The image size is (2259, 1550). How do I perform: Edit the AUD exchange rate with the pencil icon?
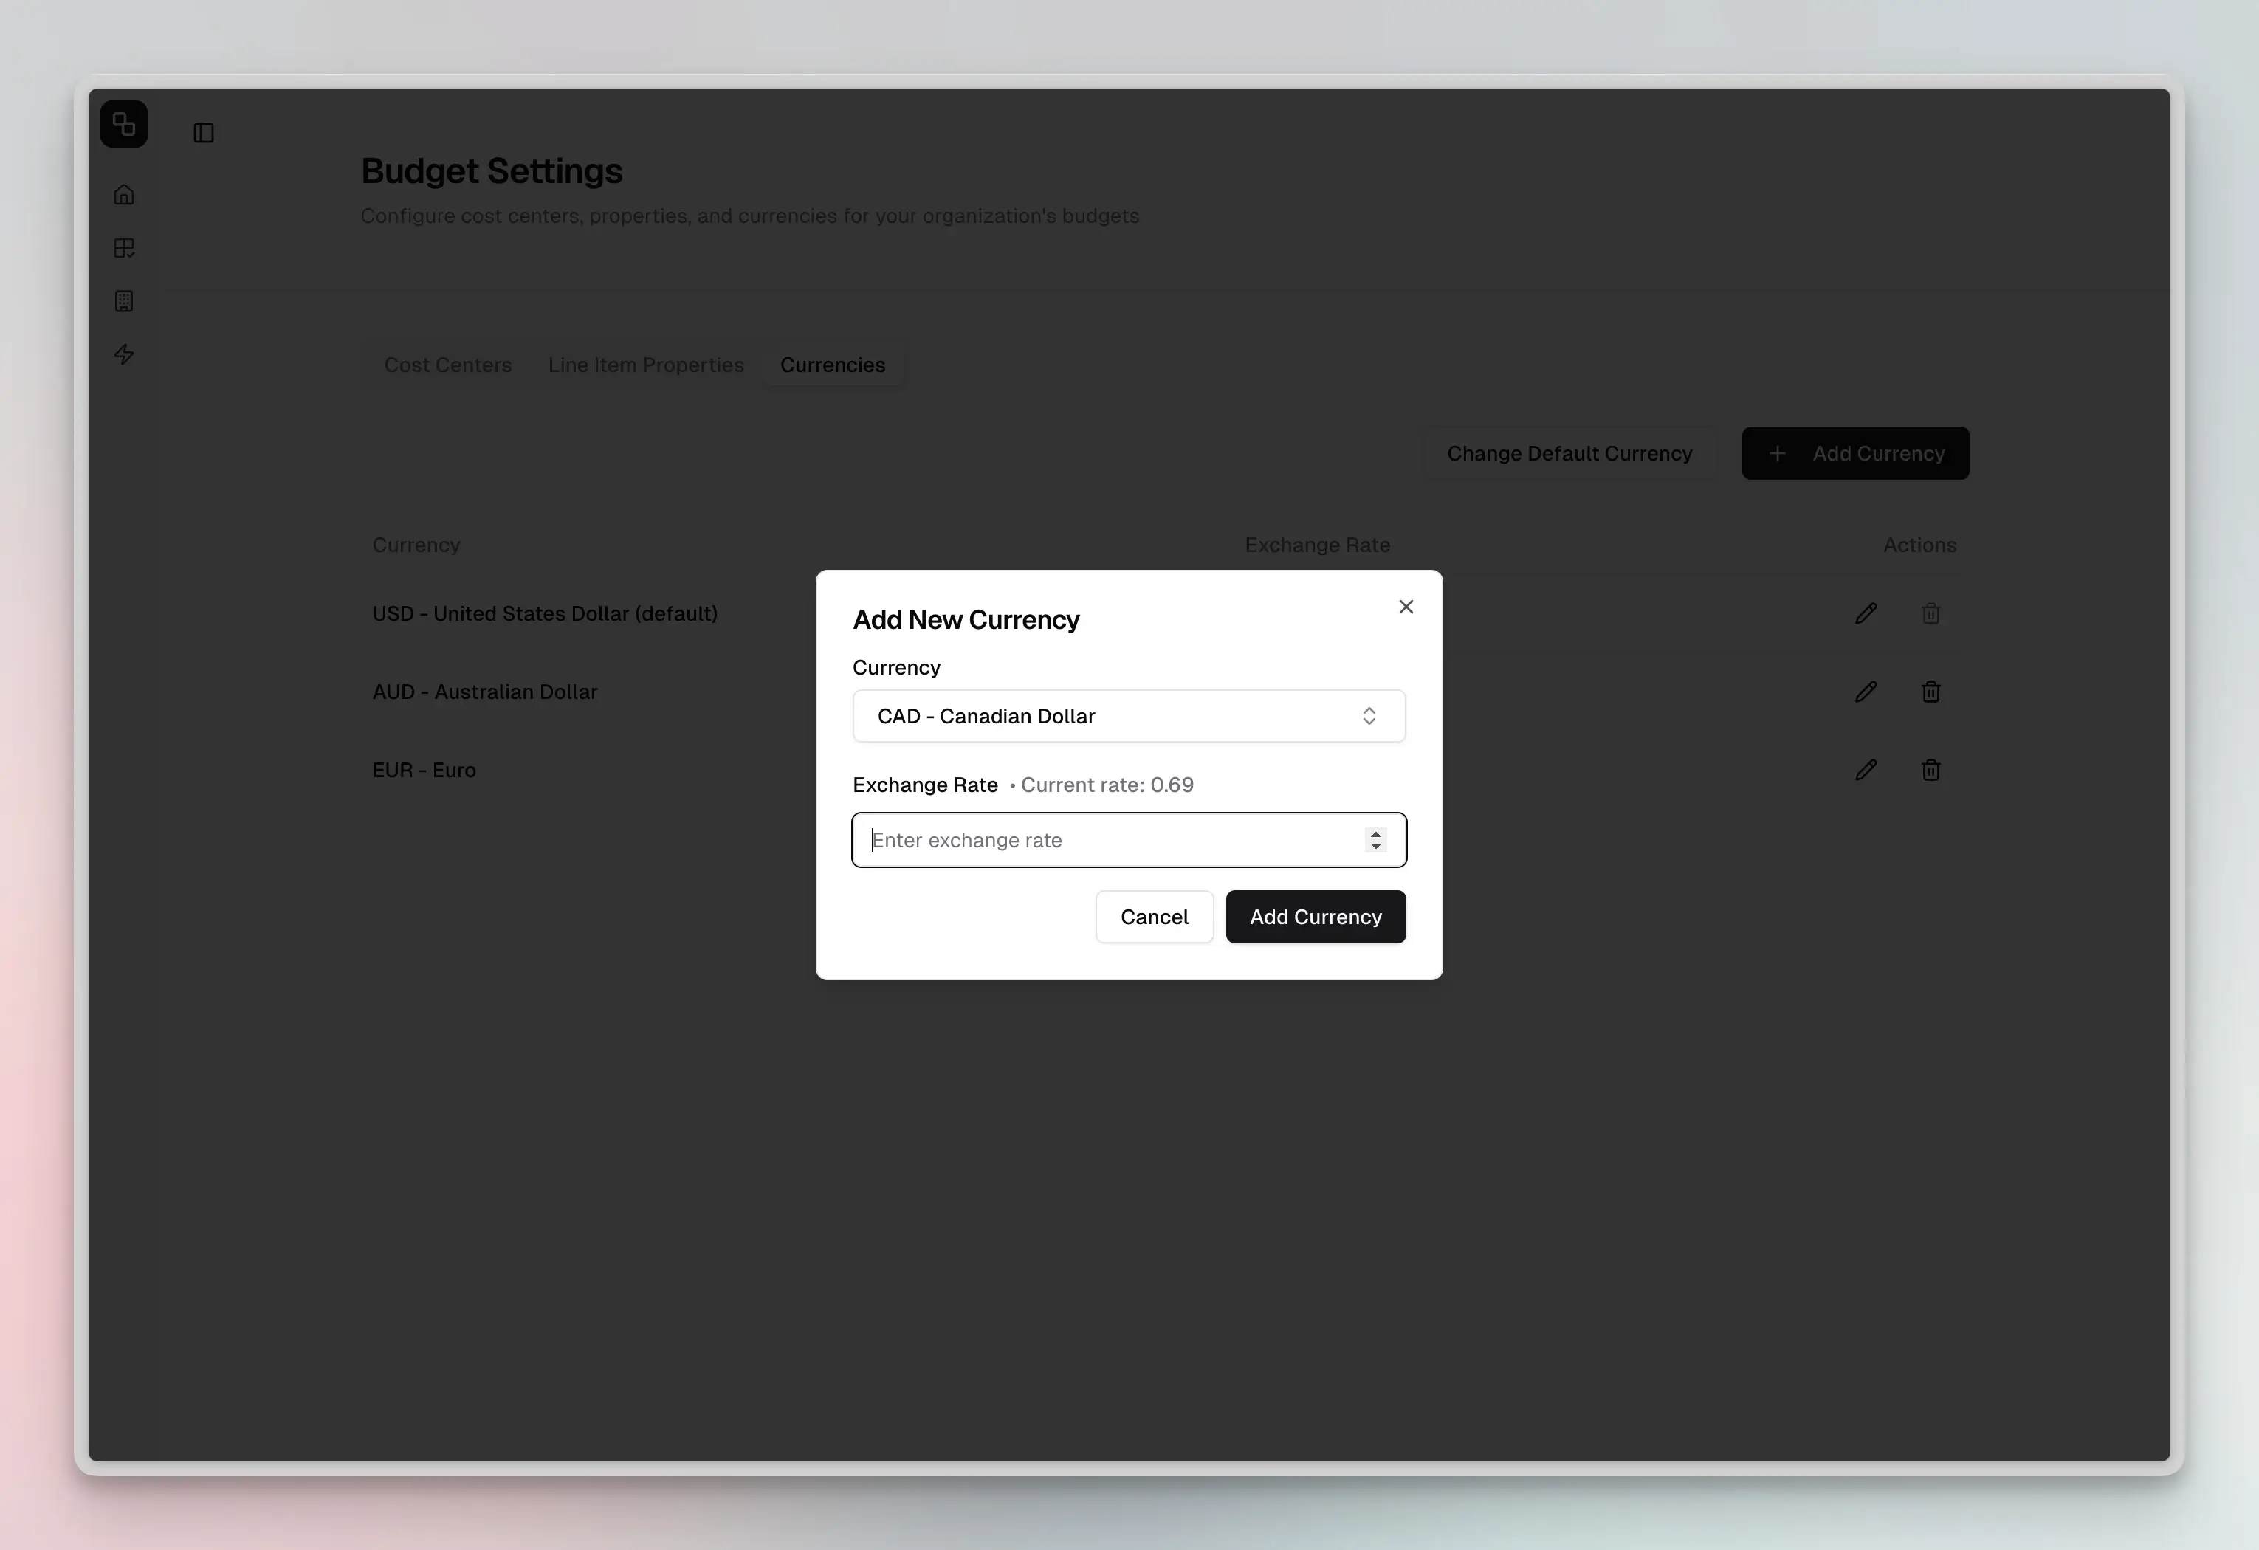click(x=1866, y=691)
